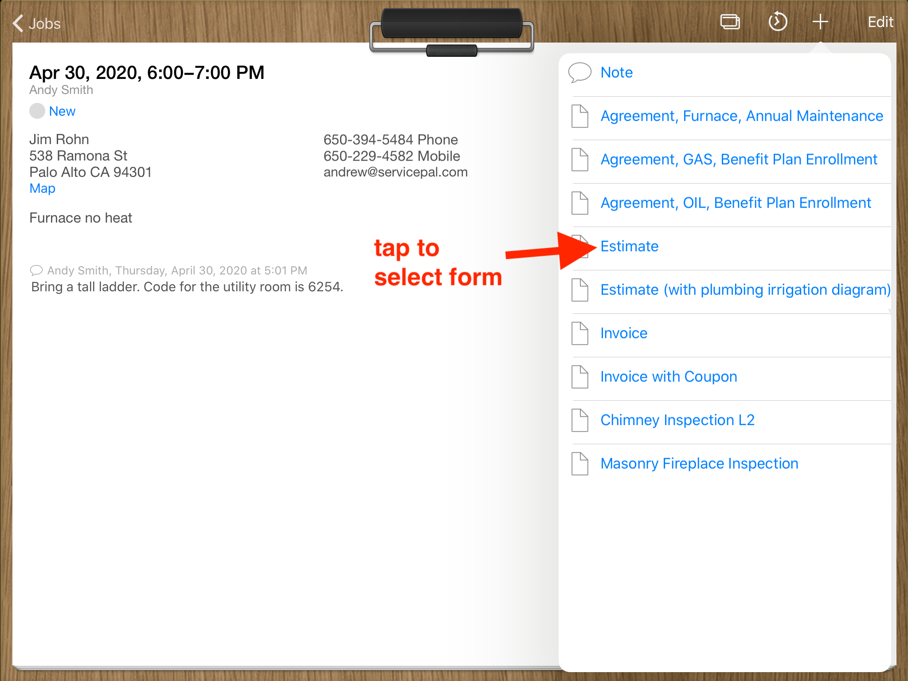Tap the plus add-form icon
The image size is (908, 681).
coord(820,22)
